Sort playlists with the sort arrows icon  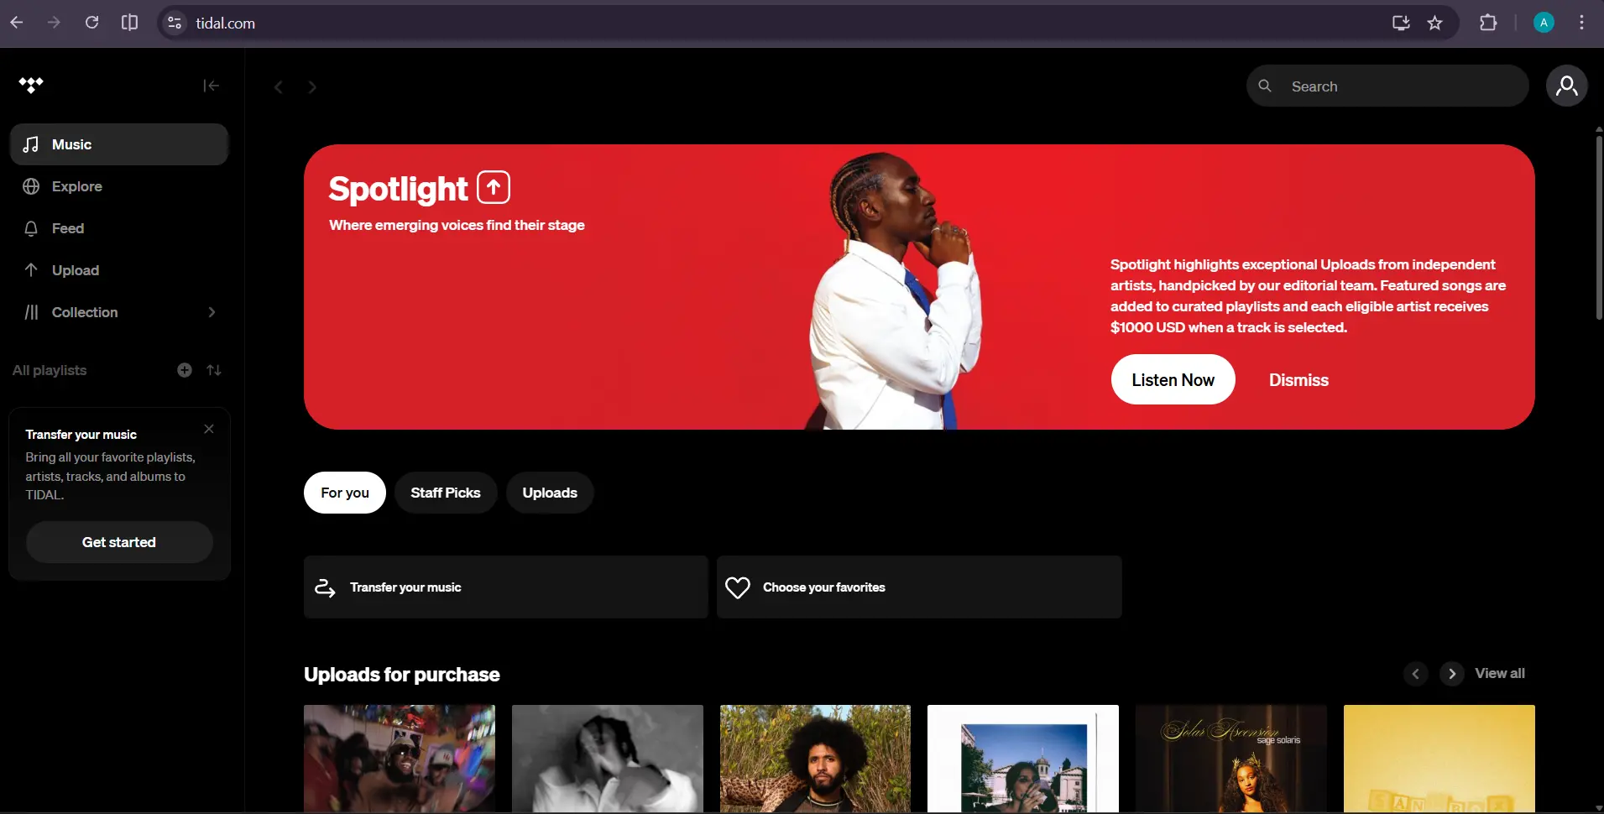(x=214, y=370)
